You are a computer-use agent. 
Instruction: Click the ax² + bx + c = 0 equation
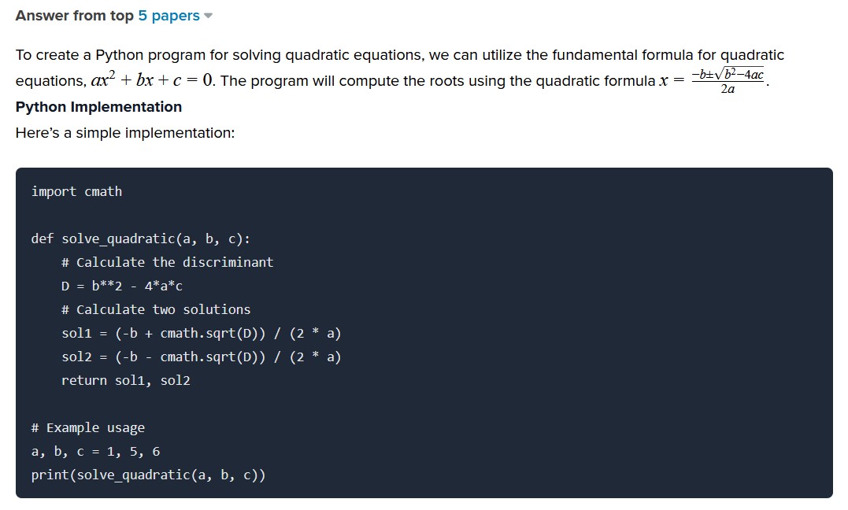(153, 80)
